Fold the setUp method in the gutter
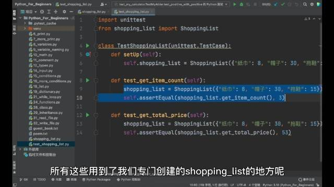 click(96, 55)
